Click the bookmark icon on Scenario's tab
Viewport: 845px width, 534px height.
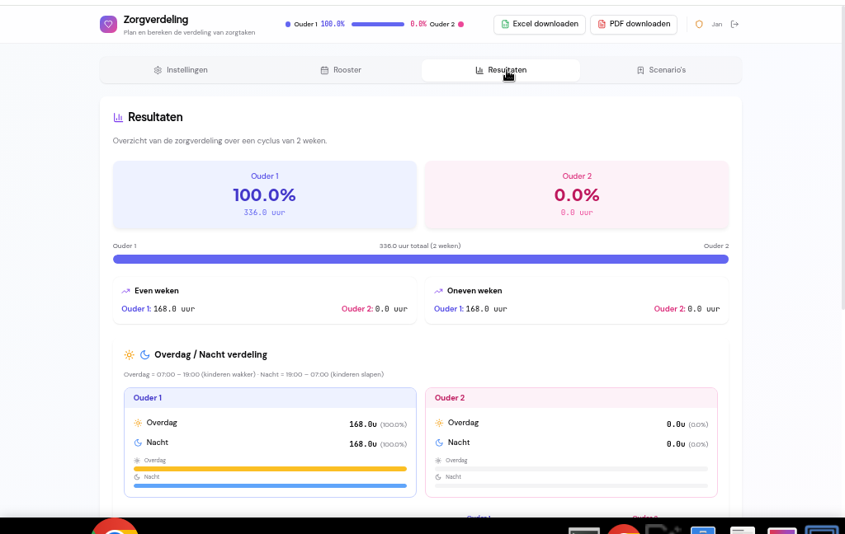point(640,70)
